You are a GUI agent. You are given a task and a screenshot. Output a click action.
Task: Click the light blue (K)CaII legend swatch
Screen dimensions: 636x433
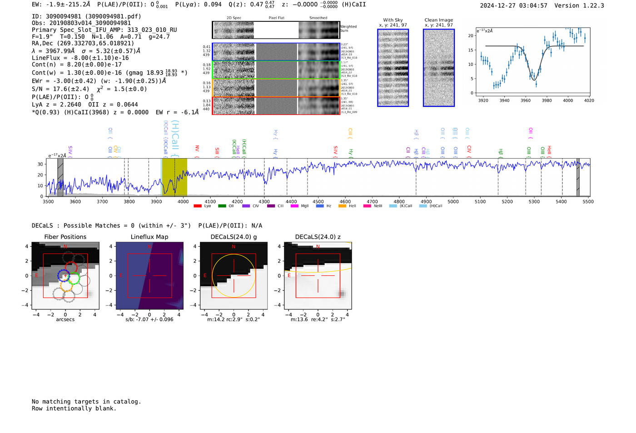(x=393, y=206)
